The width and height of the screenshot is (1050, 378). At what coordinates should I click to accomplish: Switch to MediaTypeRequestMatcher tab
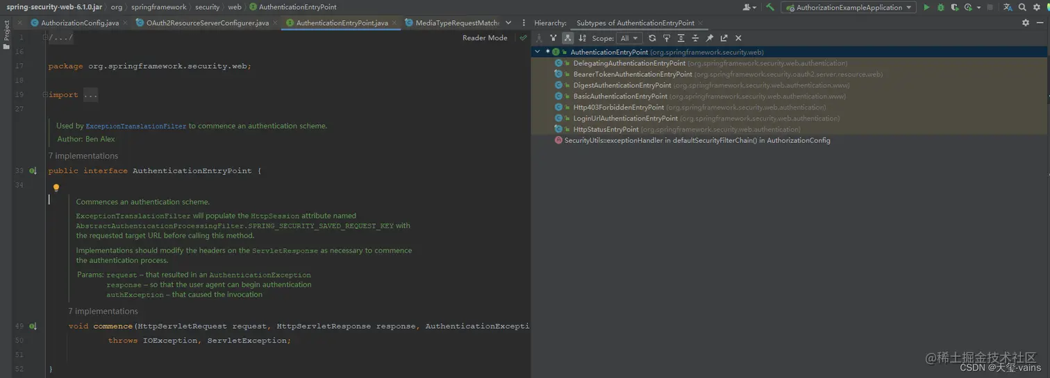coord(451,23)
